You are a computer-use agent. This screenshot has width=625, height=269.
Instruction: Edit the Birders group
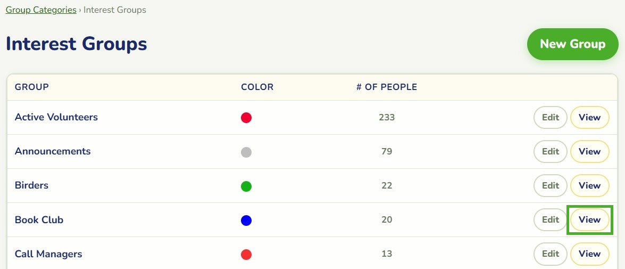551,185
